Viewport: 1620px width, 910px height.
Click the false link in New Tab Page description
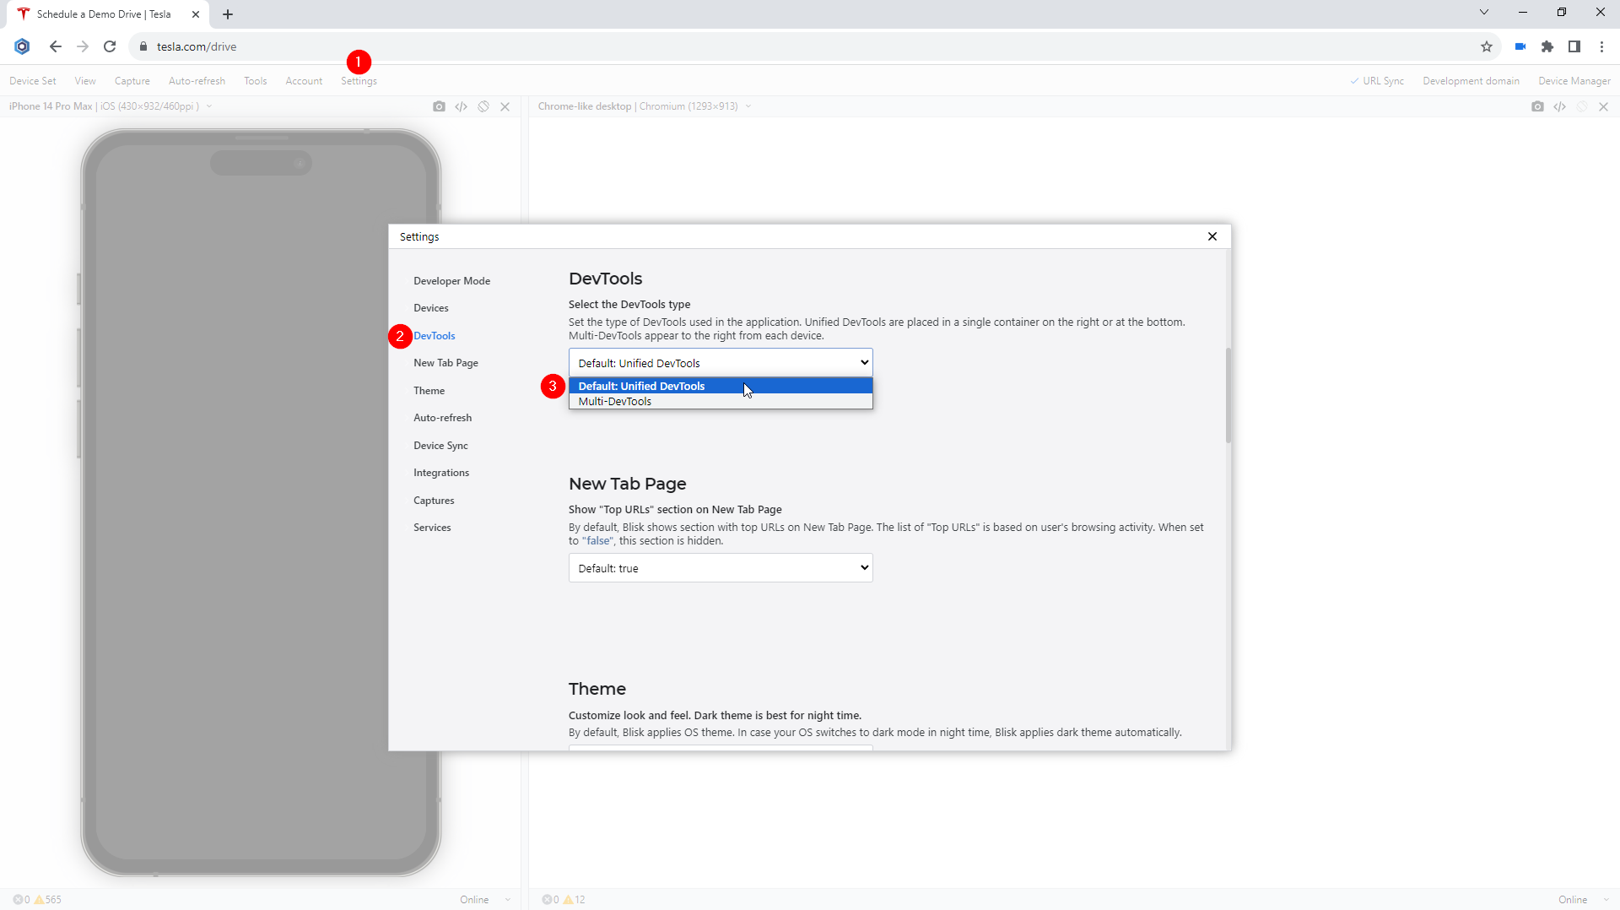[597, 540]
